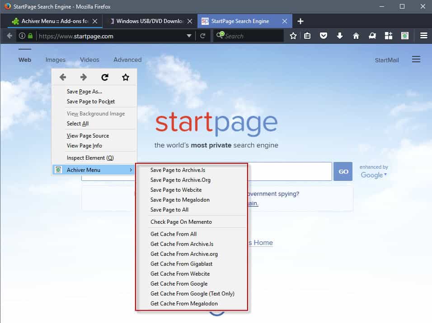Close the Achiver Menu Add-ons tab
Screen dimensions: 432x323
95,21
